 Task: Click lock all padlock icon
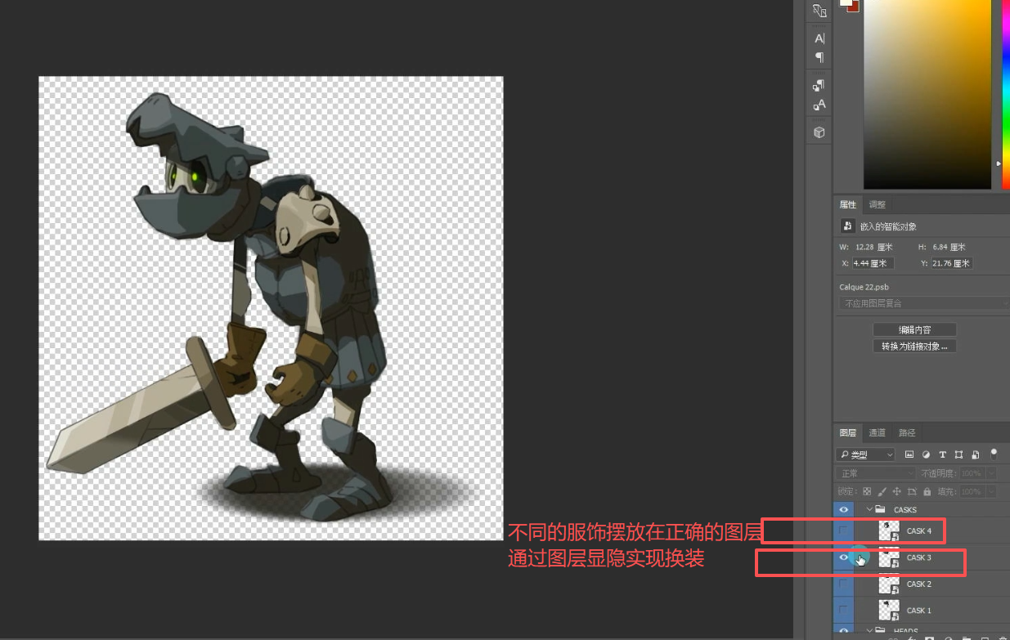pos(927,491)
